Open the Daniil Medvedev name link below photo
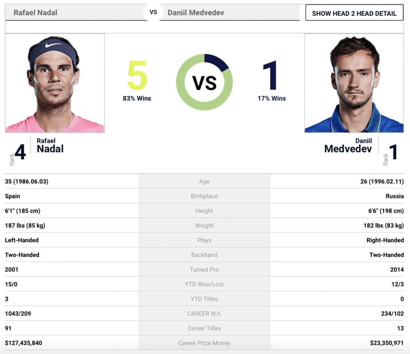Screen dimensions: 410x354 click(x=348, y=146)
